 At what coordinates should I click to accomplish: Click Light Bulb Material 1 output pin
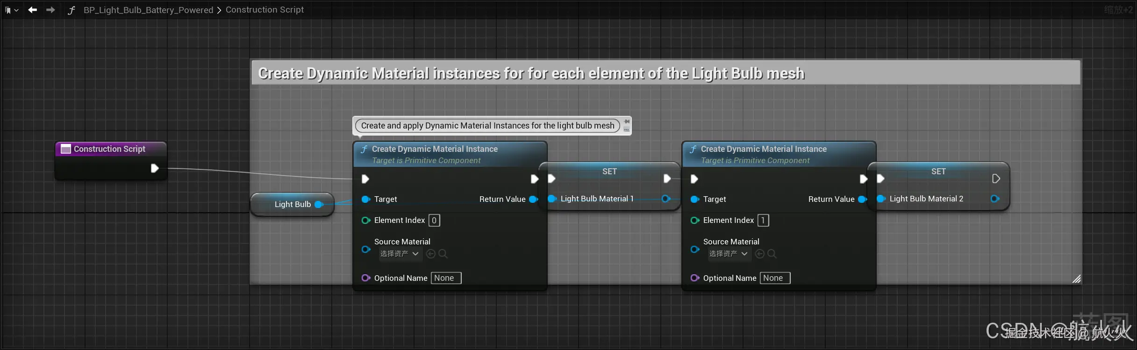[x=666, y=199]
